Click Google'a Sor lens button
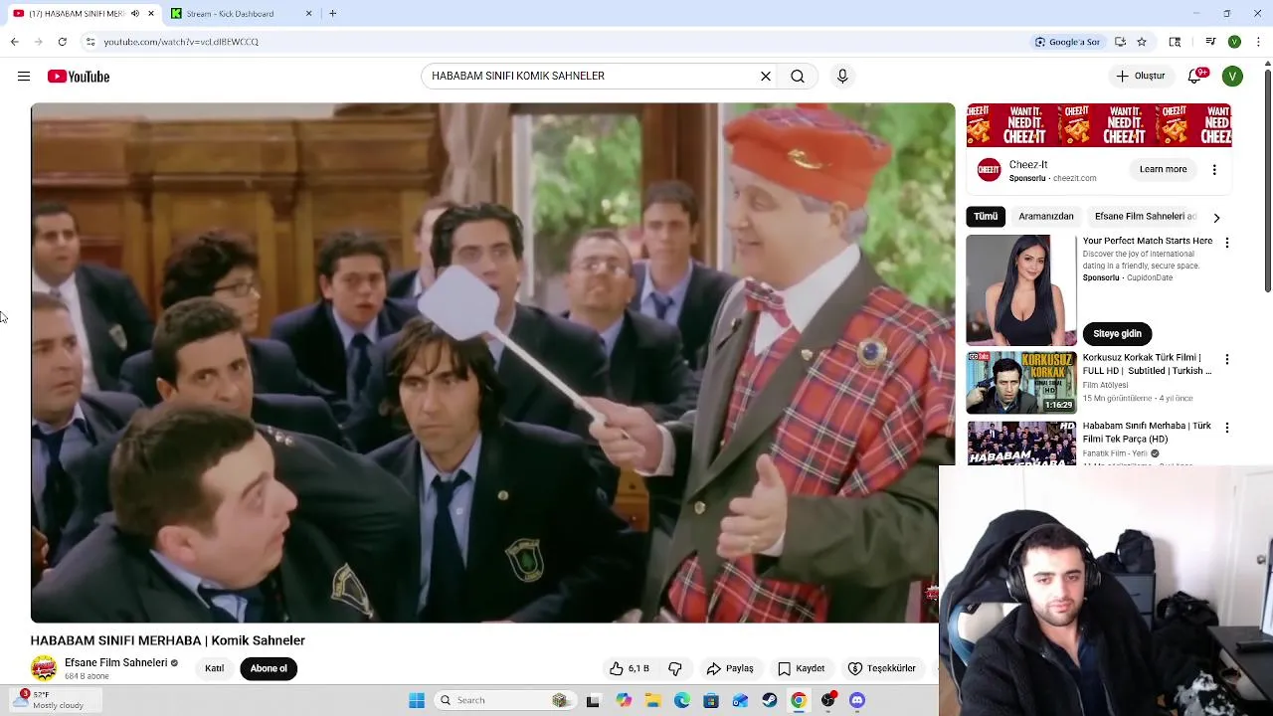 click(x=1067, y=42)
